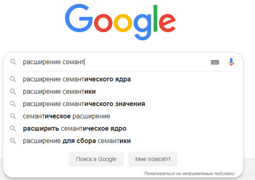The image size is (255, 180).
Task: Open 'Пожаловаться на неприемлемые подсказки' link
Action: 189,174
